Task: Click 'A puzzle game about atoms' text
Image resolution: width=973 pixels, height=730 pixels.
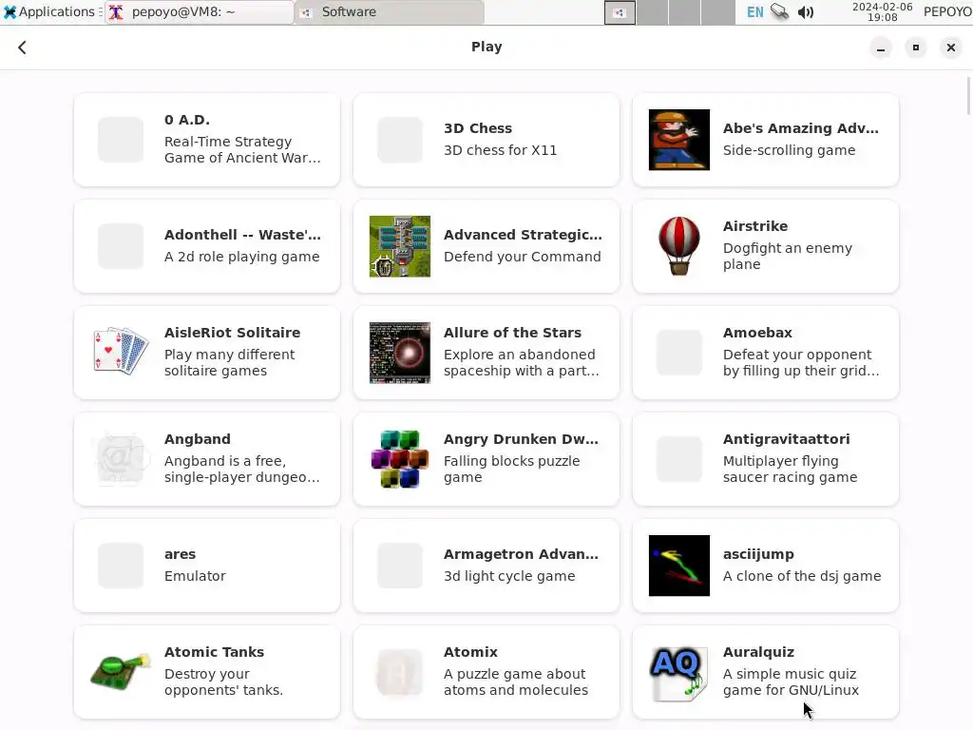Action: 516,682
